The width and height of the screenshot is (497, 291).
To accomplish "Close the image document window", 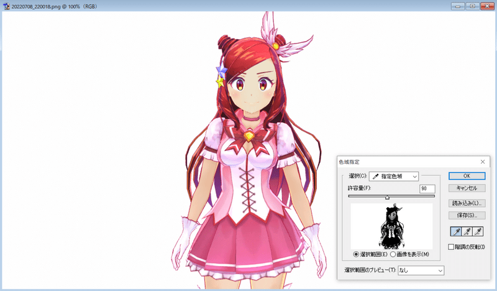I will tap(486, 6).
